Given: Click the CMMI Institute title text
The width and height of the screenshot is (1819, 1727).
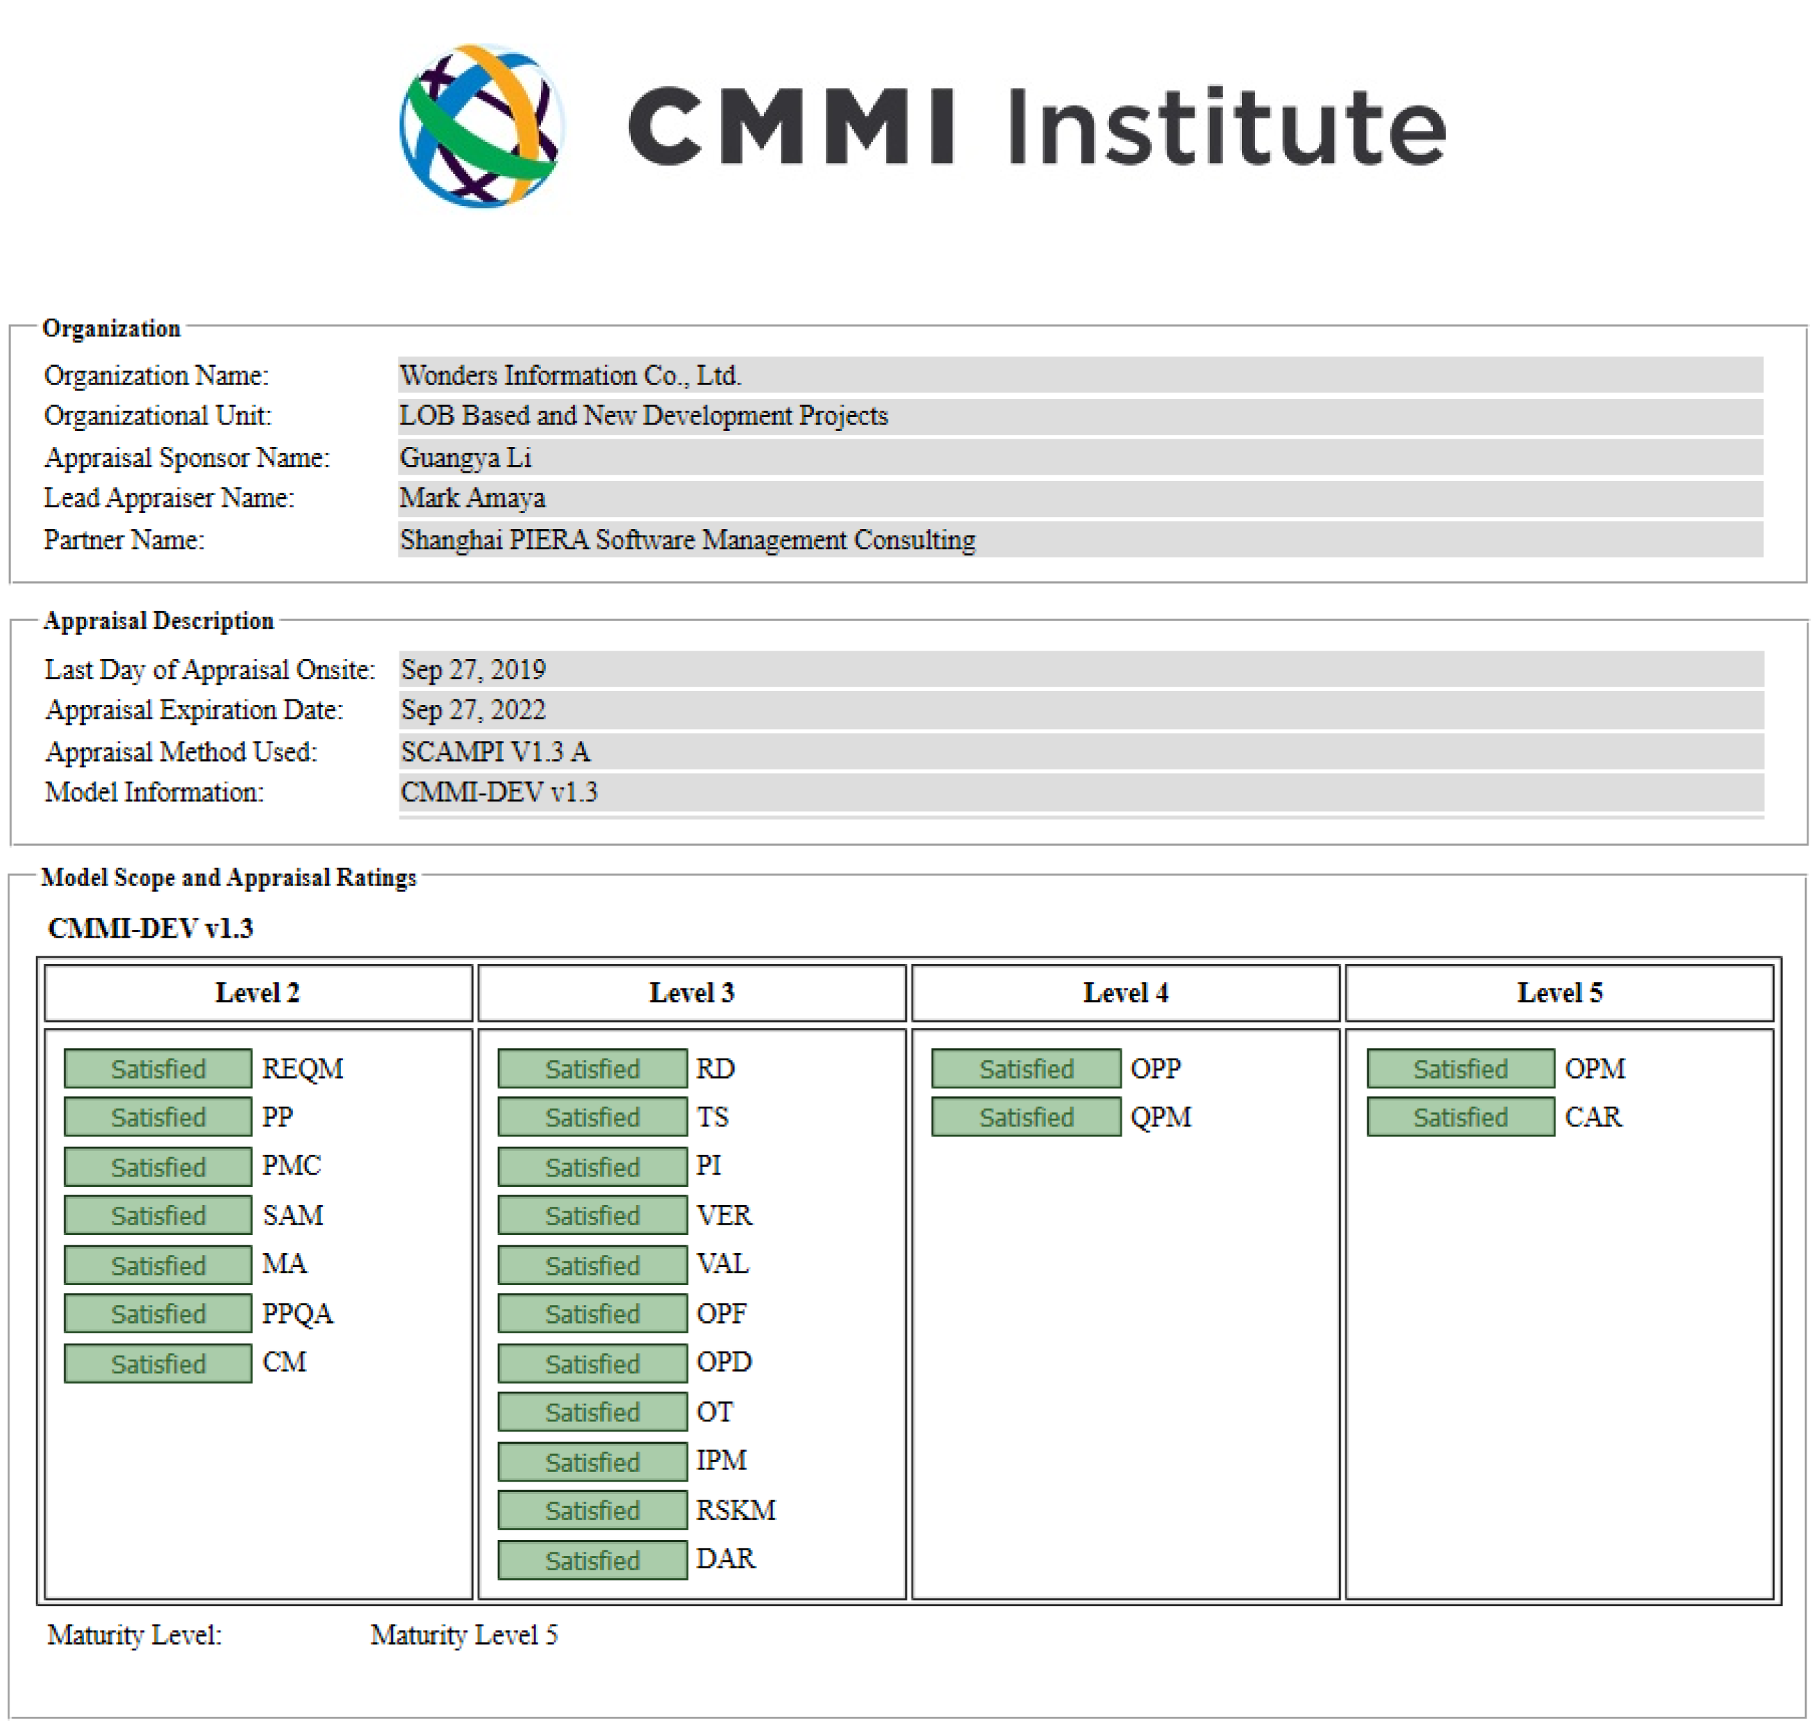Looking at the screenshot, I should 1037,126.
